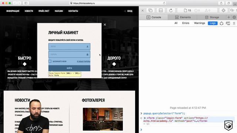Viewport: 237px width, 133px height.
Task: Dock inspector to the bottom of the window
Action: point(161,10)
